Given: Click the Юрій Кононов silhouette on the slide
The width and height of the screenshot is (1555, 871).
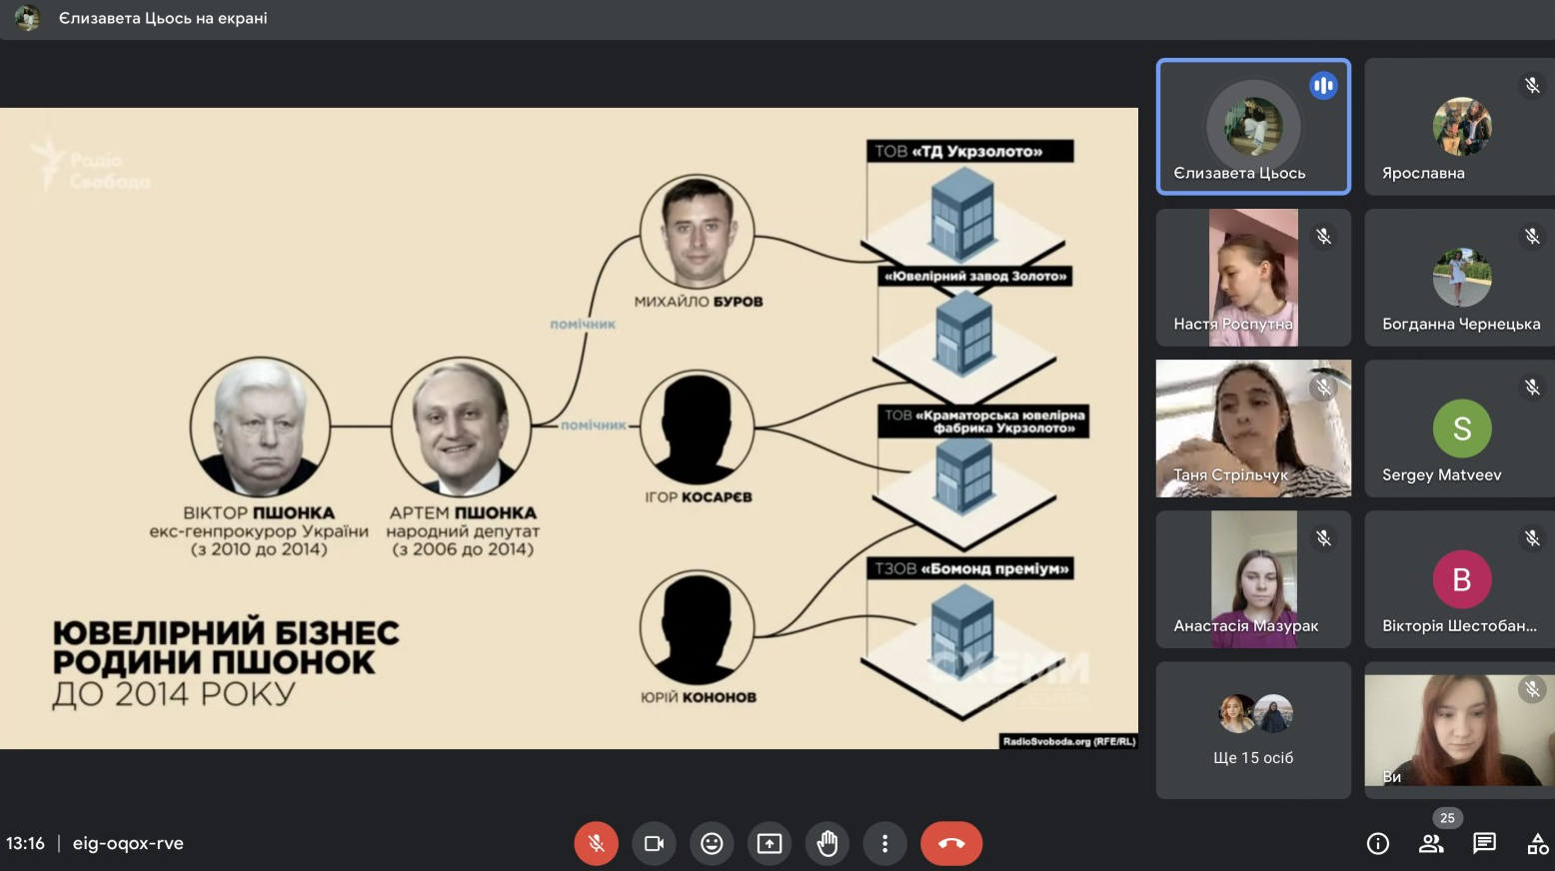Looking at the screenshot, I should coord(697,627).
